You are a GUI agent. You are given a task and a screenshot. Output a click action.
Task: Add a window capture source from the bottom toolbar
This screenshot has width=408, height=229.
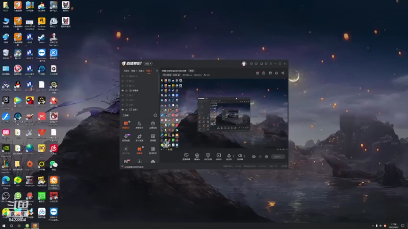coord(208,157)
